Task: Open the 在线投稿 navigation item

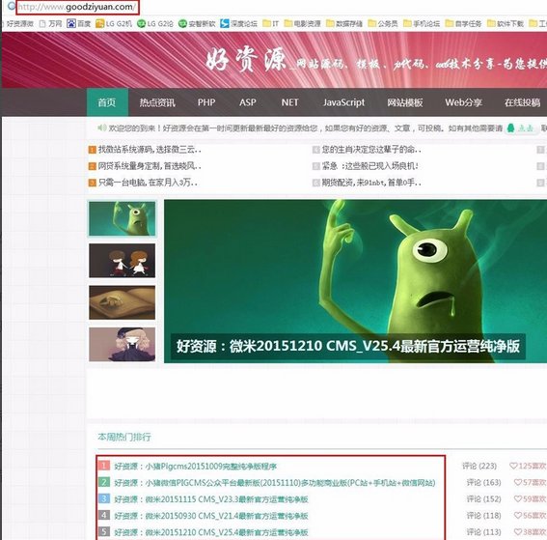Action: coord(522,102)
